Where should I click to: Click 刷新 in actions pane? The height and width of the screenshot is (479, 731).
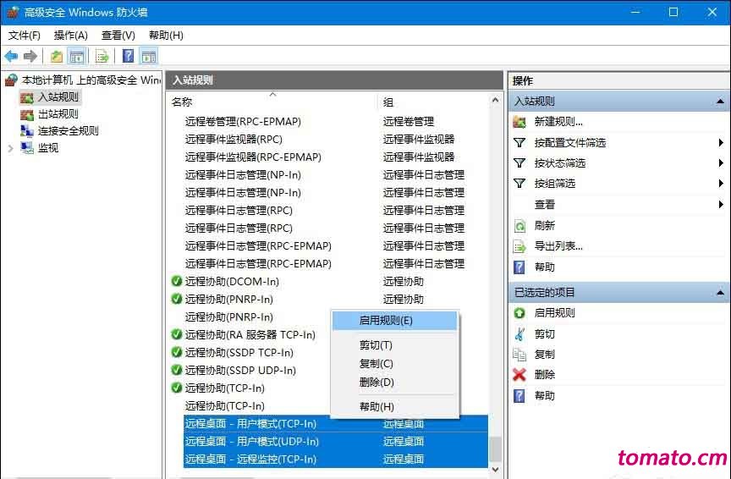point(545,226)
